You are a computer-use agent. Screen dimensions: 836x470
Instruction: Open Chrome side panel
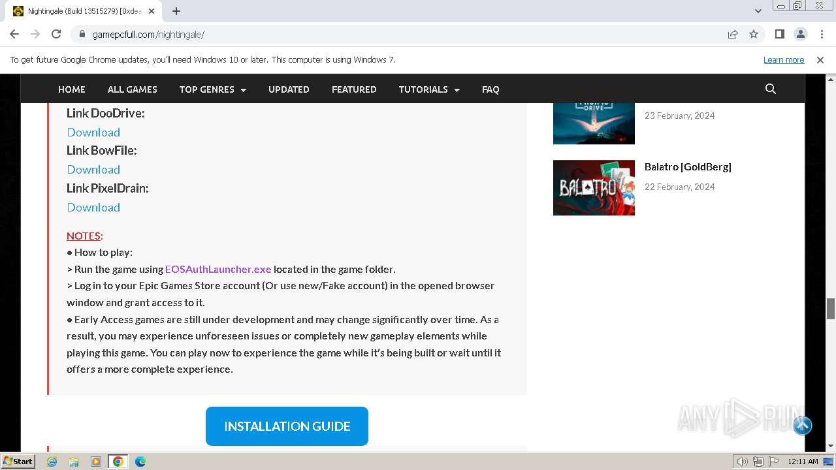click(x=779, y=34)
